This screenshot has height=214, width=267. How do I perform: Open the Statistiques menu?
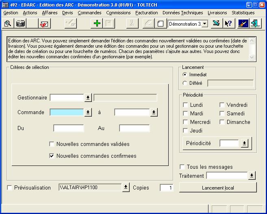point(243,13)
